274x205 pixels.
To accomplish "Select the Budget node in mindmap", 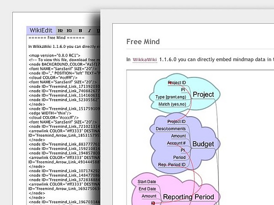I will click(203, 144).
